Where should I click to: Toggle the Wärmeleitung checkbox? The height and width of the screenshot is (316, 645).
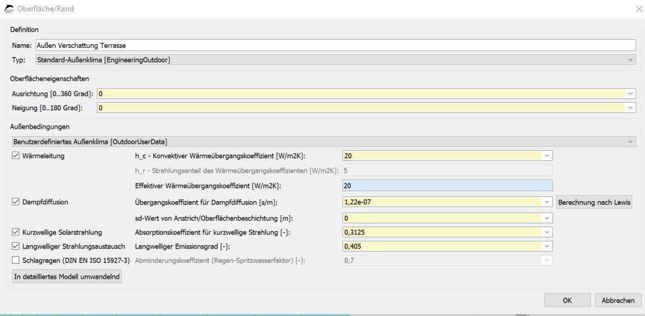coord(16,156)
